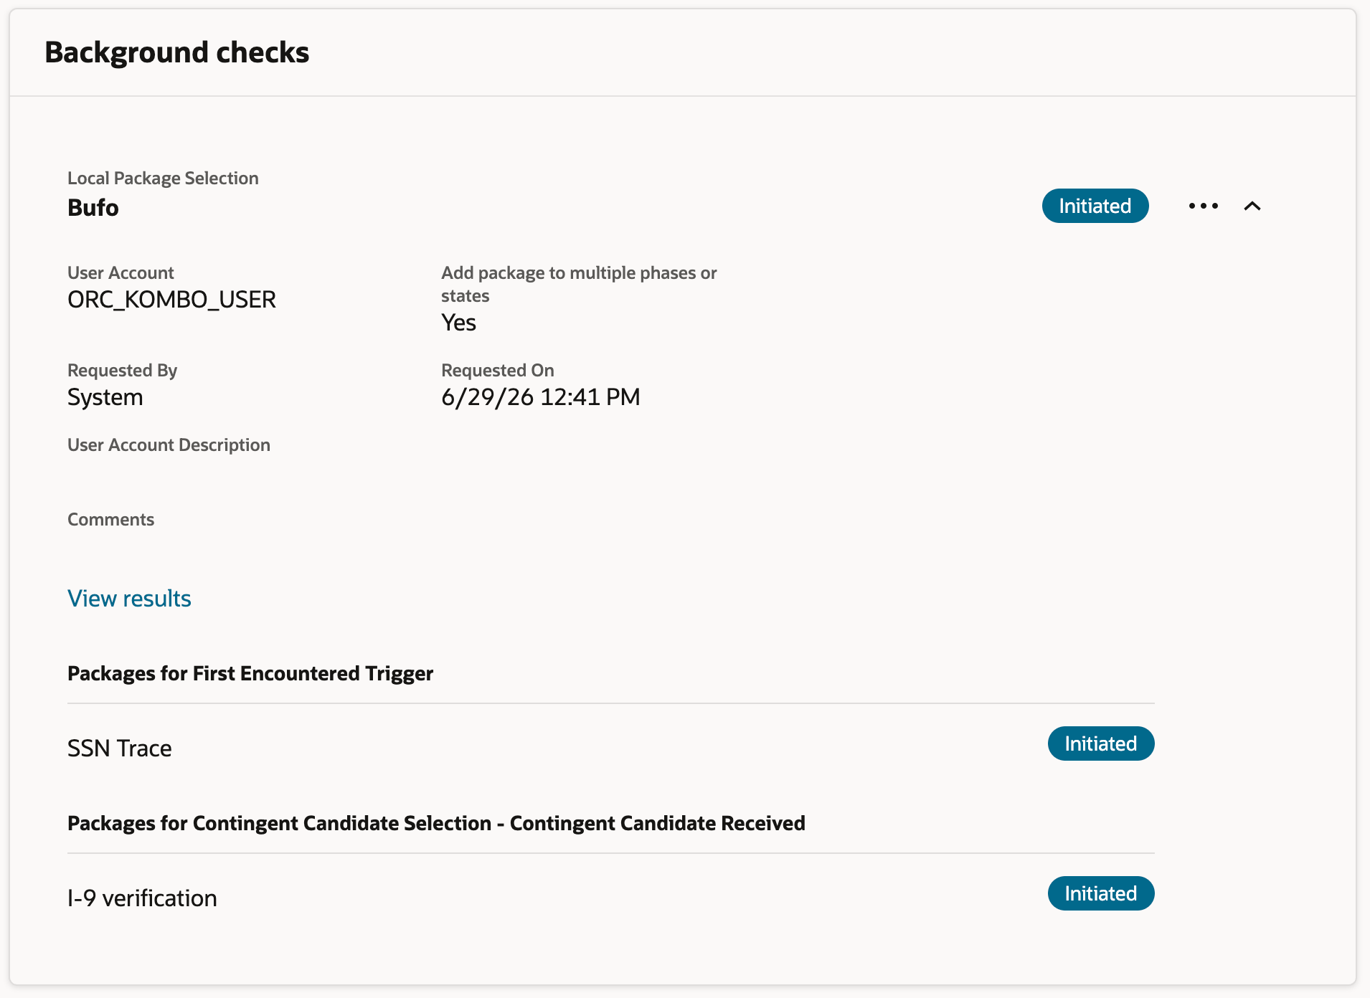Image resolution: width=1370 pixels, height=998 pixels.
Task: Click the ORC_KOMBO_USER account value
Action: (171, 299)
